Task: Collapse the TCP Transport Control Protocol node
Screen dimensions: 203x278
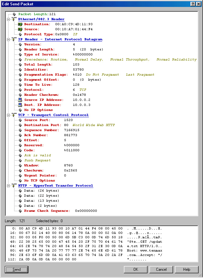Action: tap(8, 115)
